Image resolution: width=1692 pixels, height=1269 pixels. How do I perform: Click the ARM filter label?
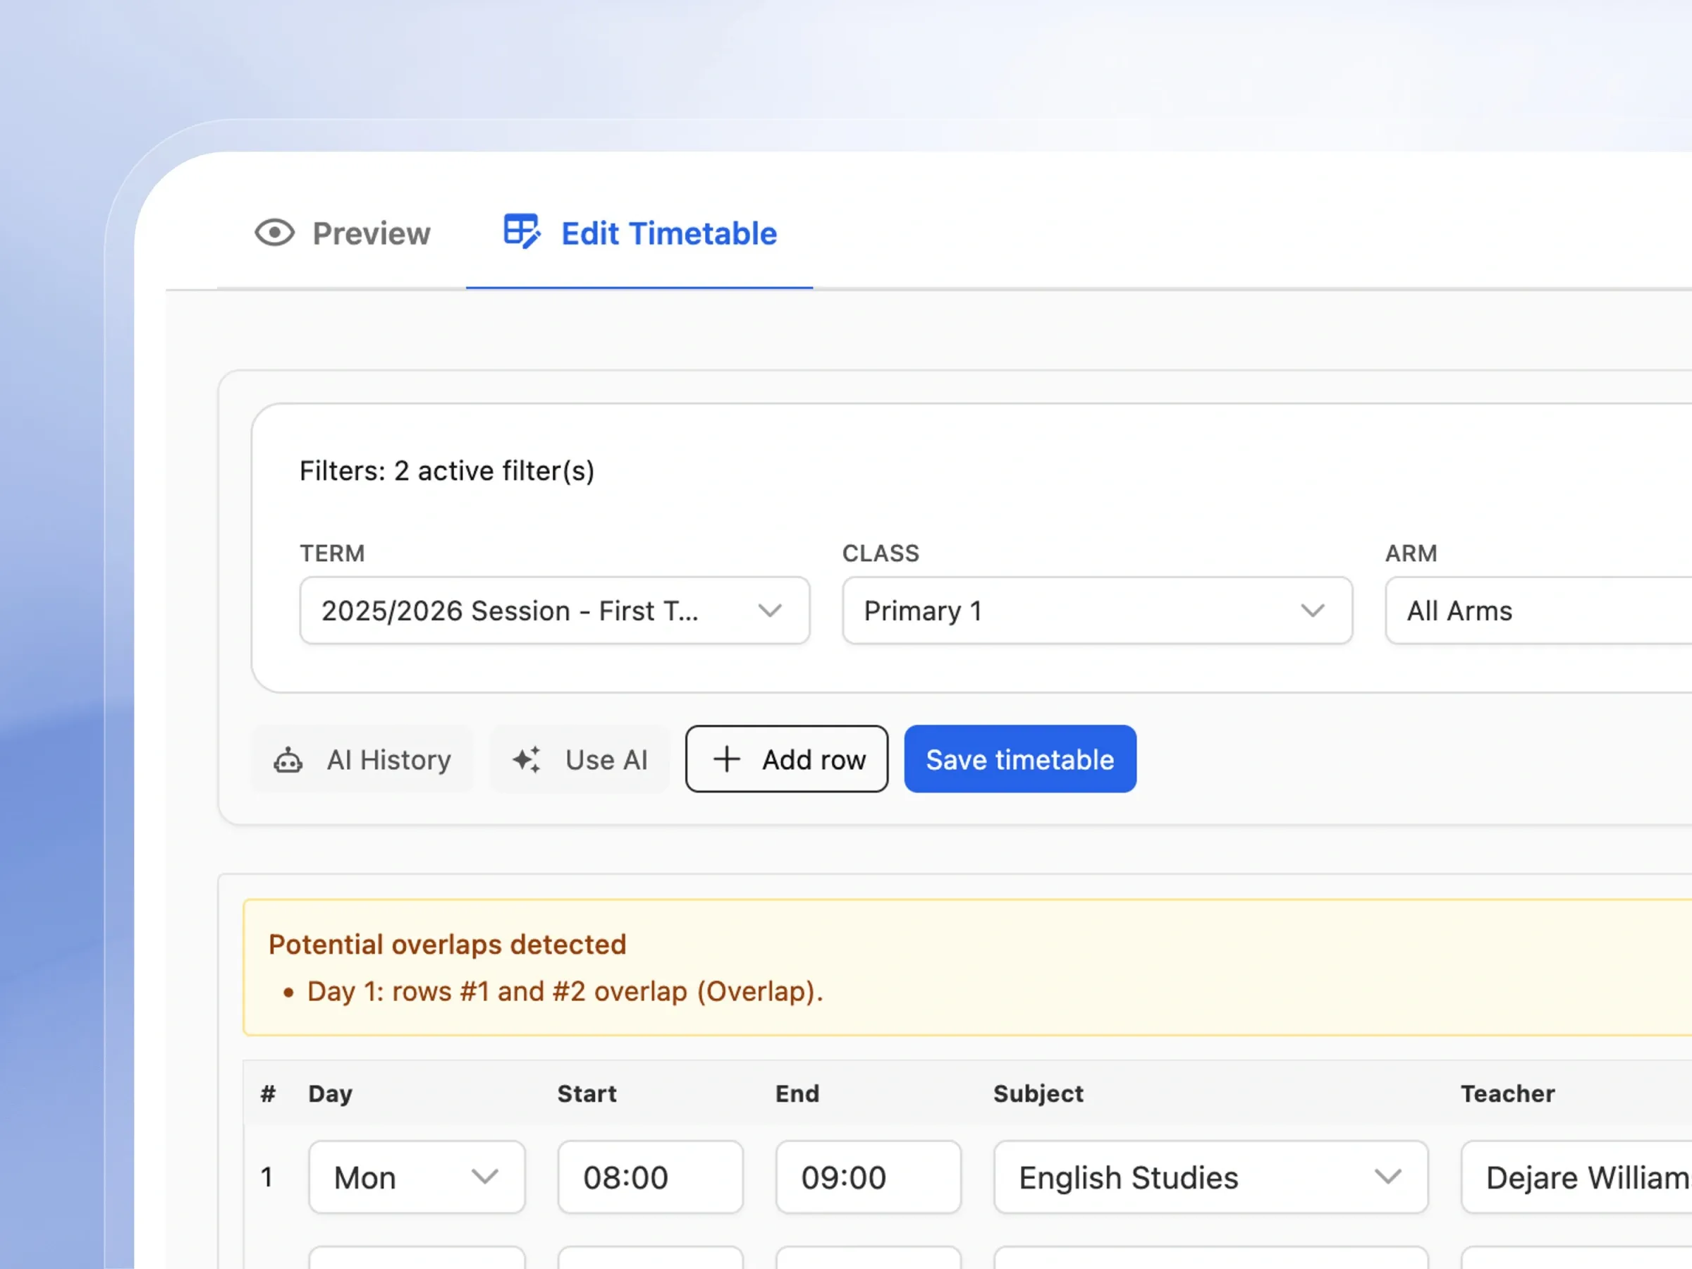coord(1411,553)
